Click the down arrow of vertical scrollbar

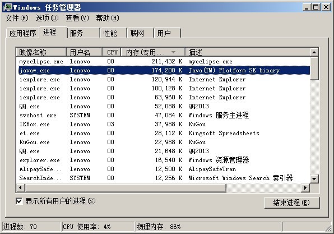pos(314,179)
